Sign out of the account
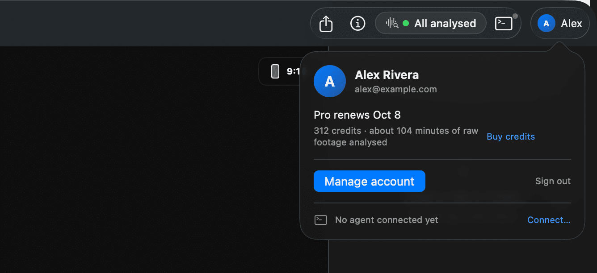 [553, 181]
